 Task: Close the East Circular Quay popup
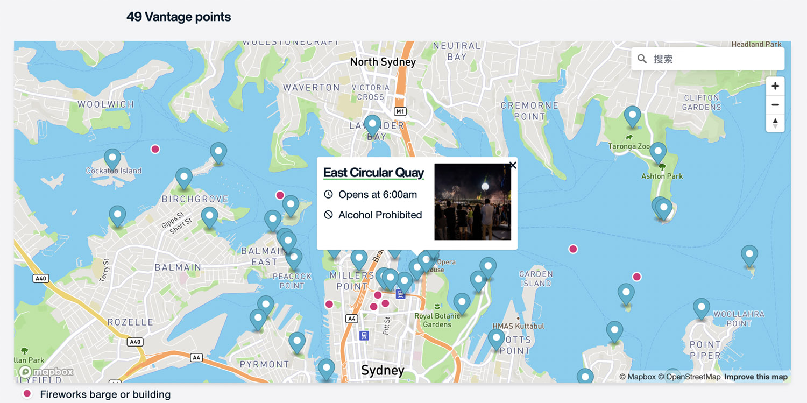513,166
